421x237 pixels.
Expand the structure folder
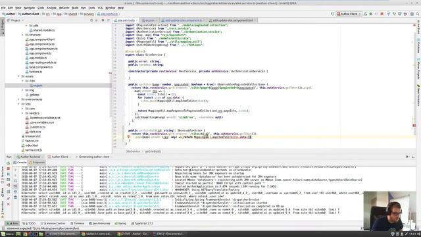click(x=22, y=35)
